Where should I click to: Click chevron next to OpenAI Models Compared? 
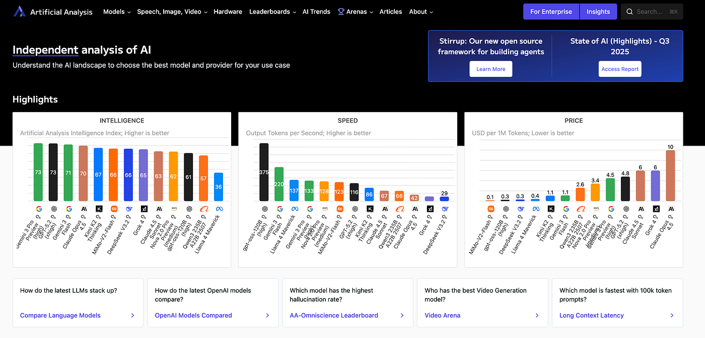[267, 315]
